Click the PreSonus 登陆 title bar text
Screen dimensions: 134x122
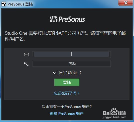[20, 4]
